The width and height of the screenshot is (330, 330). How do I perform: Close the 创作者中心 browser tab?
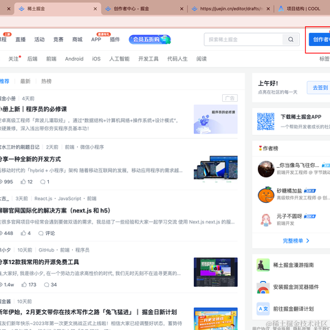pyautogui.click(x=181, y=9)
